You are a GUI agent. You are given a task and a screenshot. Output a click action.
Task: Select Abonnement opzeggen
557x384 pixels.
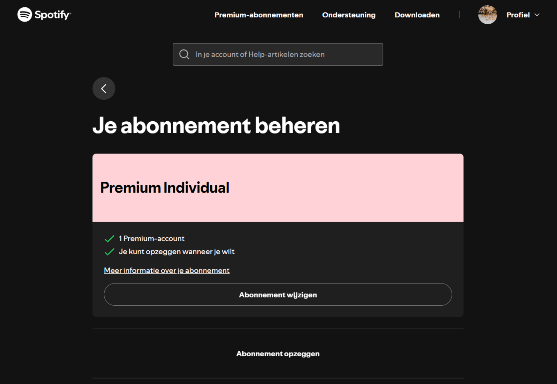click(278, 354)
